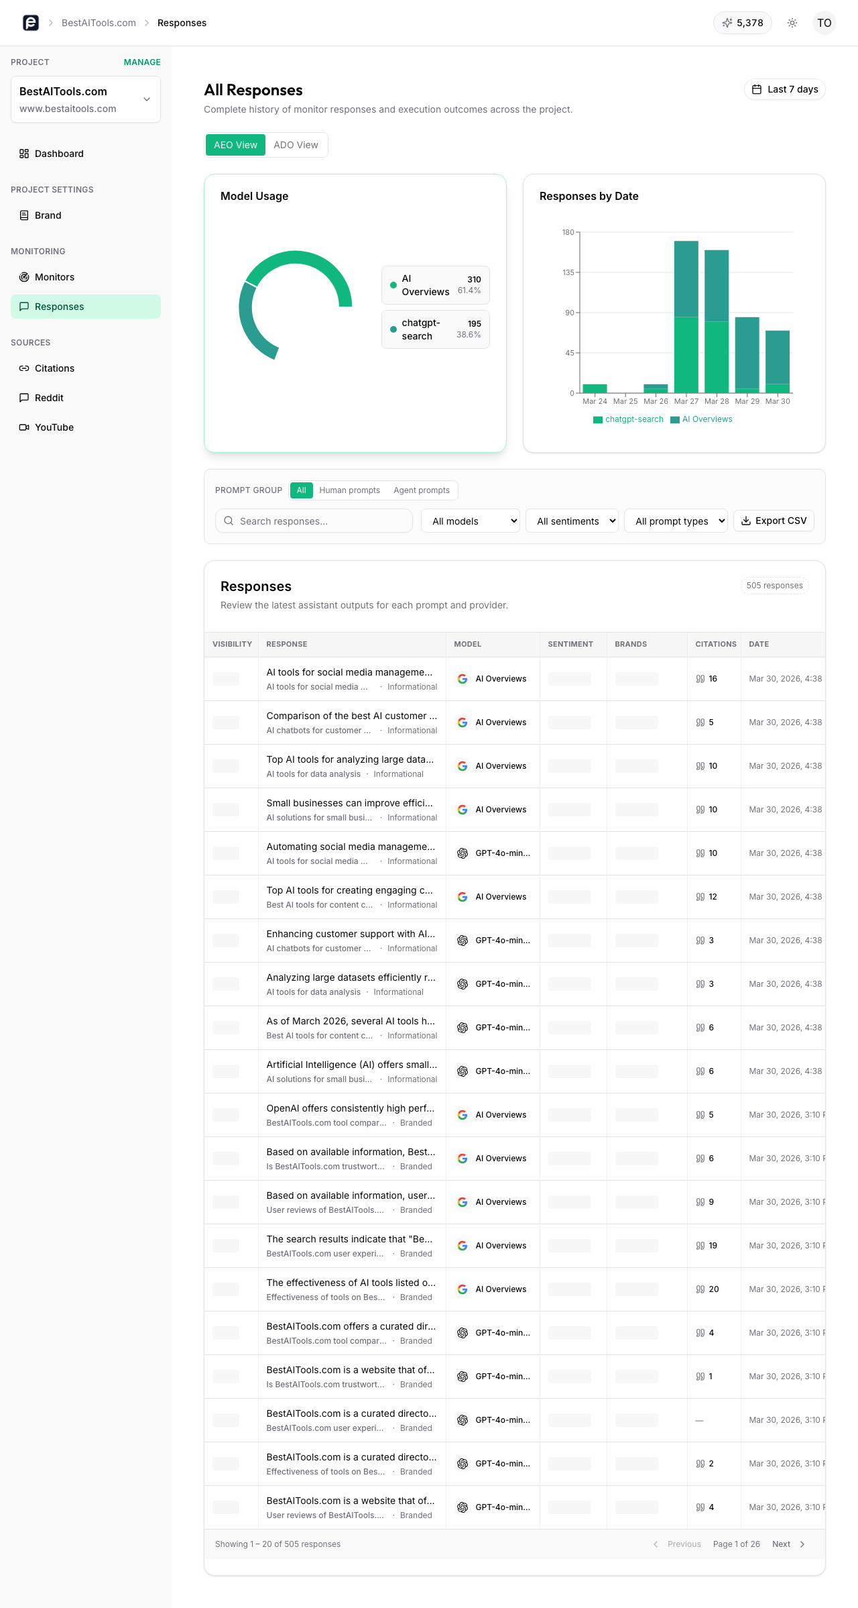Switch to ADO View
858x1608 pixels.
(x=296, y=145)
